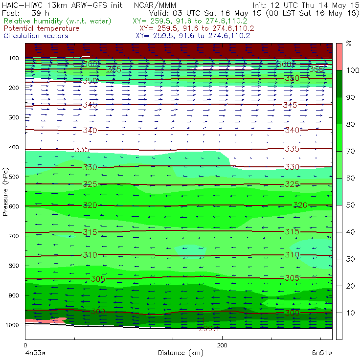Select the 'Fcst: 39 h' forecast label

pos(25,13)
